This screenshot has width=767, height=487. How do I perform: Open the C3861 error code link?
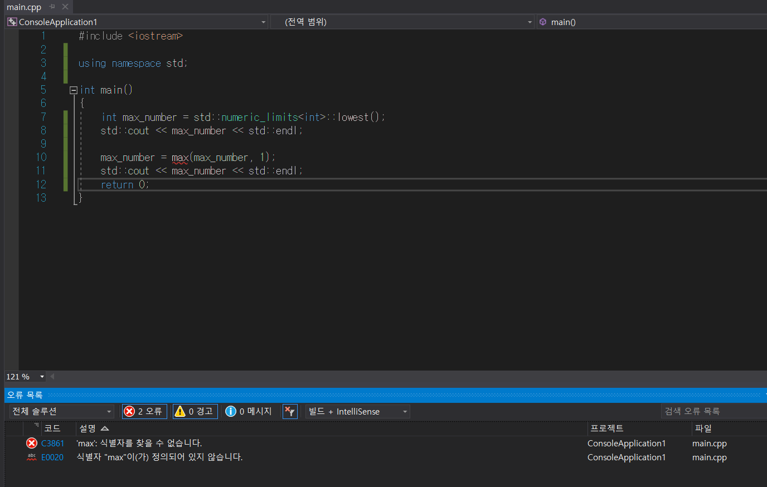tap(52, 443)
